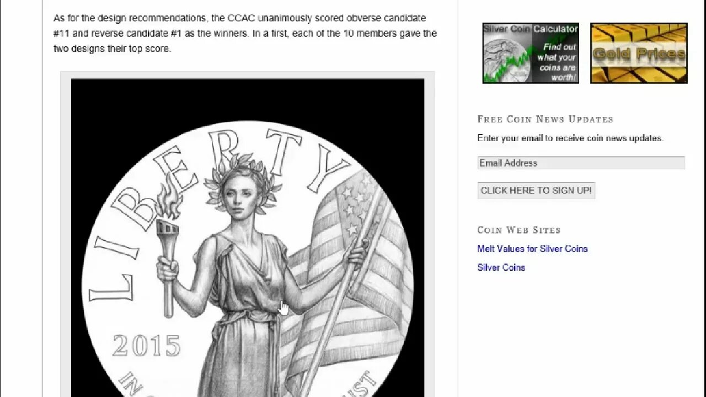Open the Gold Prices banner
The image size is (706, 397).
point(639,53)
